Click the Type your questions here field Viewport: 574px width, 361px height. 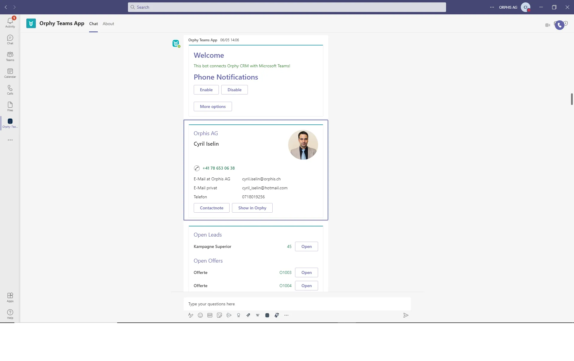point(297,304)
